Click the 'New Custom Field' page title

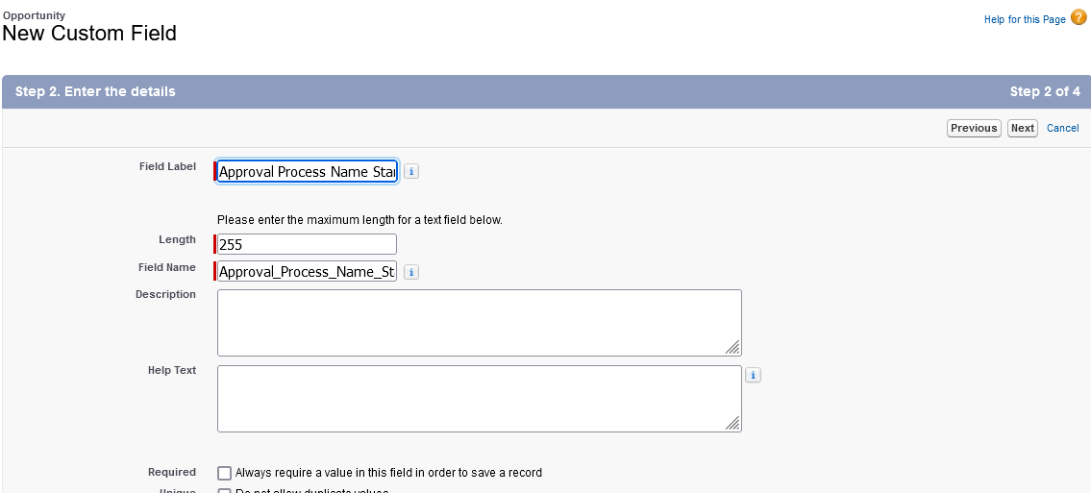tap(89, 34)
